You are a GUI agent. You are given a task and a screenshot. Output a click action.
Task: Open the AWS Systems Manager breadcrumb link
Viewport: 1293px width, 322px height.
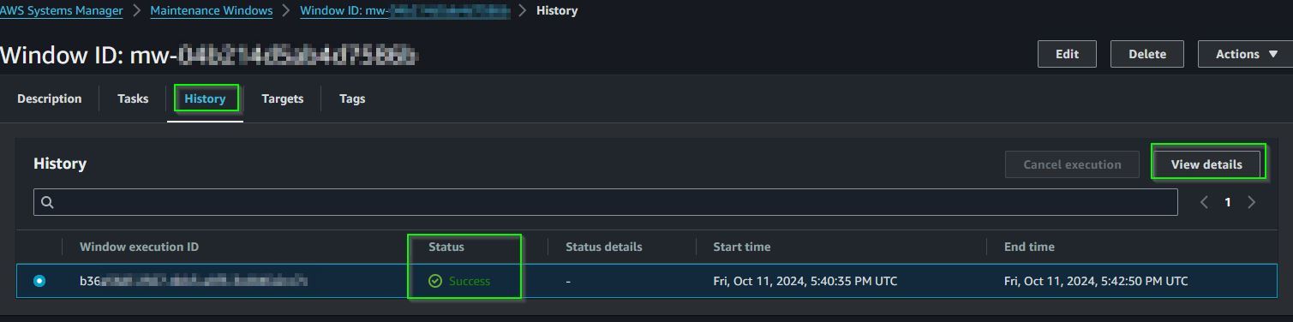coord(61,11)
